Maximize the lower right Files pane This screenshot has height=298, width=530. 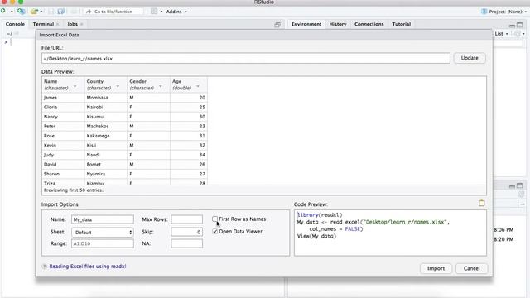tap(519, 185)
